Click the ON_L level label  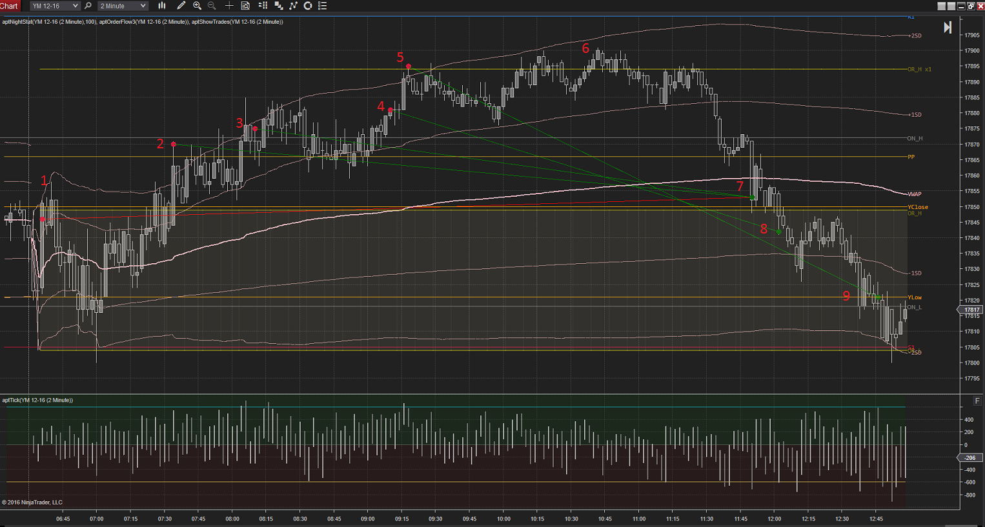[x=915, y=307]
